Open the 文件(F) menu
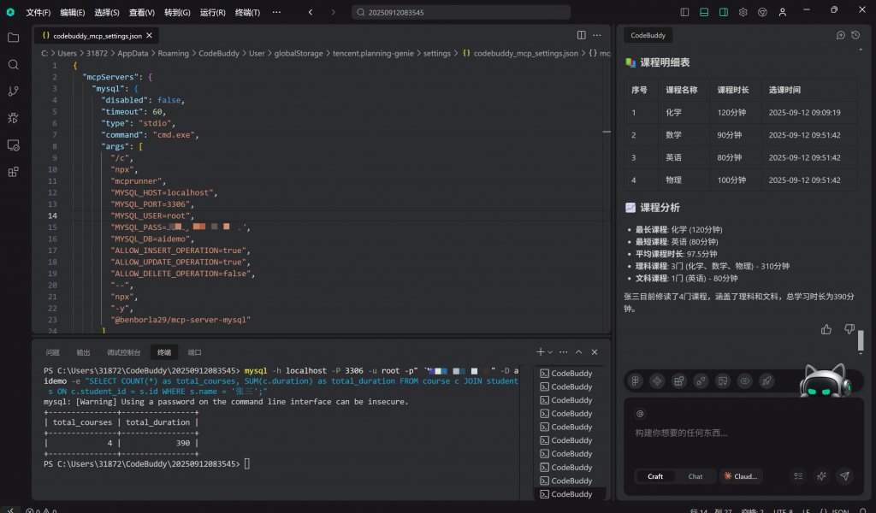Image resolution: width=876 pixels, height=513 pixels. 38,13
